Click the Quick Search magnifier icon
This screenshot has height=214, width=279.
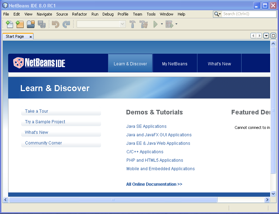pyautogui.click(x=217, y=14)
